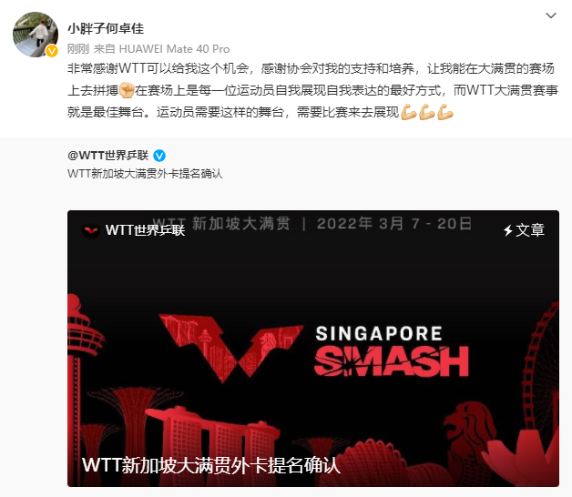This screenshot has width=572, height=497.
Task: Click the lightning 文章 article tag
Action: [524, 230]
